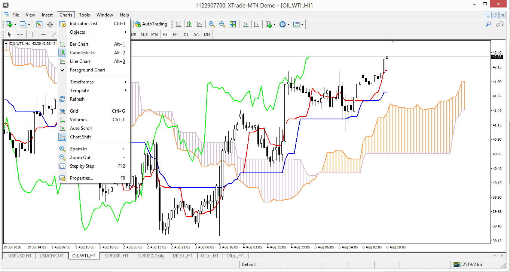Click the zoom out magnifier toolbar icon
This screenshot has width=510, height=272.
(x=222, y=24)
